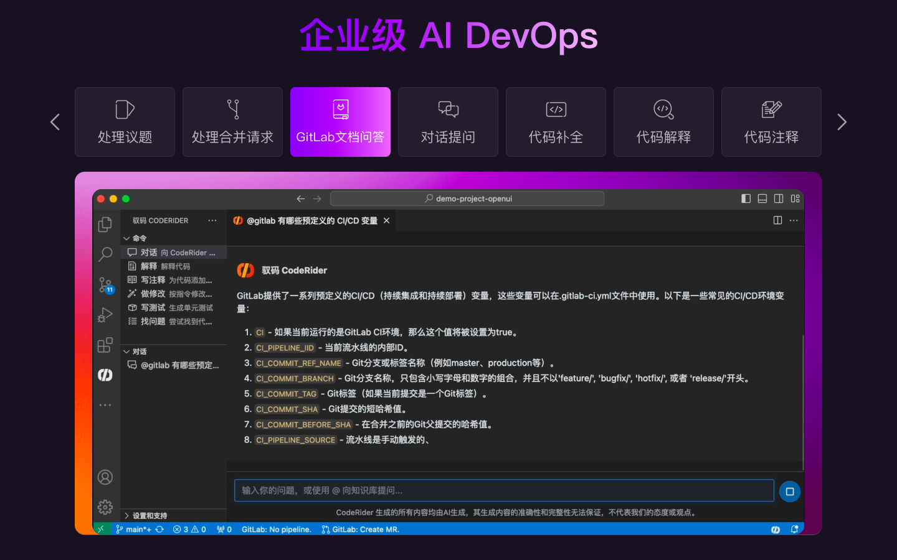Open the CodeRider icon in activity bar
The height and width of the screenshot is (560, 897).
pos(105,375)
